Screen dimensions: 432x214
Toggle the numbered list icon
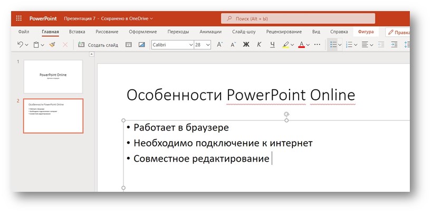click(349, 45)
